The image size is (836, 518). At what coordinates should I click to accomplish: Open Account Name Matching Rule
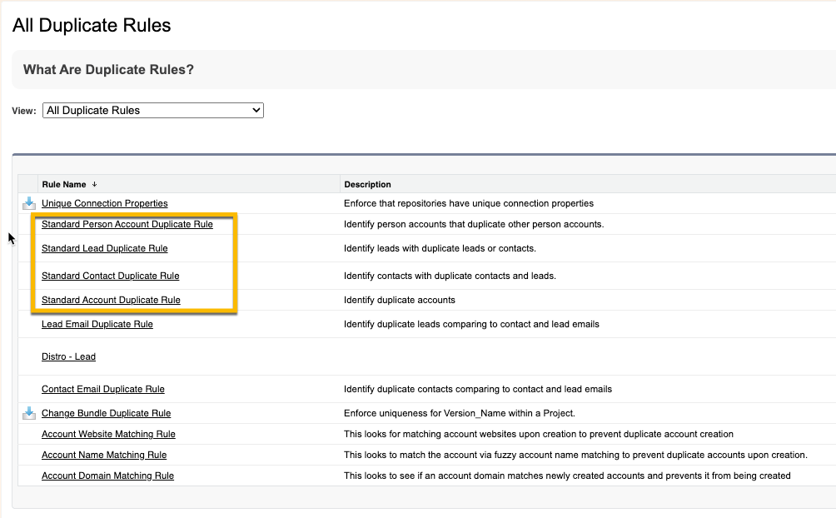click(104, 455)
